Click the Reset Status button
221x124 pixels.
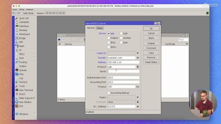151,62
